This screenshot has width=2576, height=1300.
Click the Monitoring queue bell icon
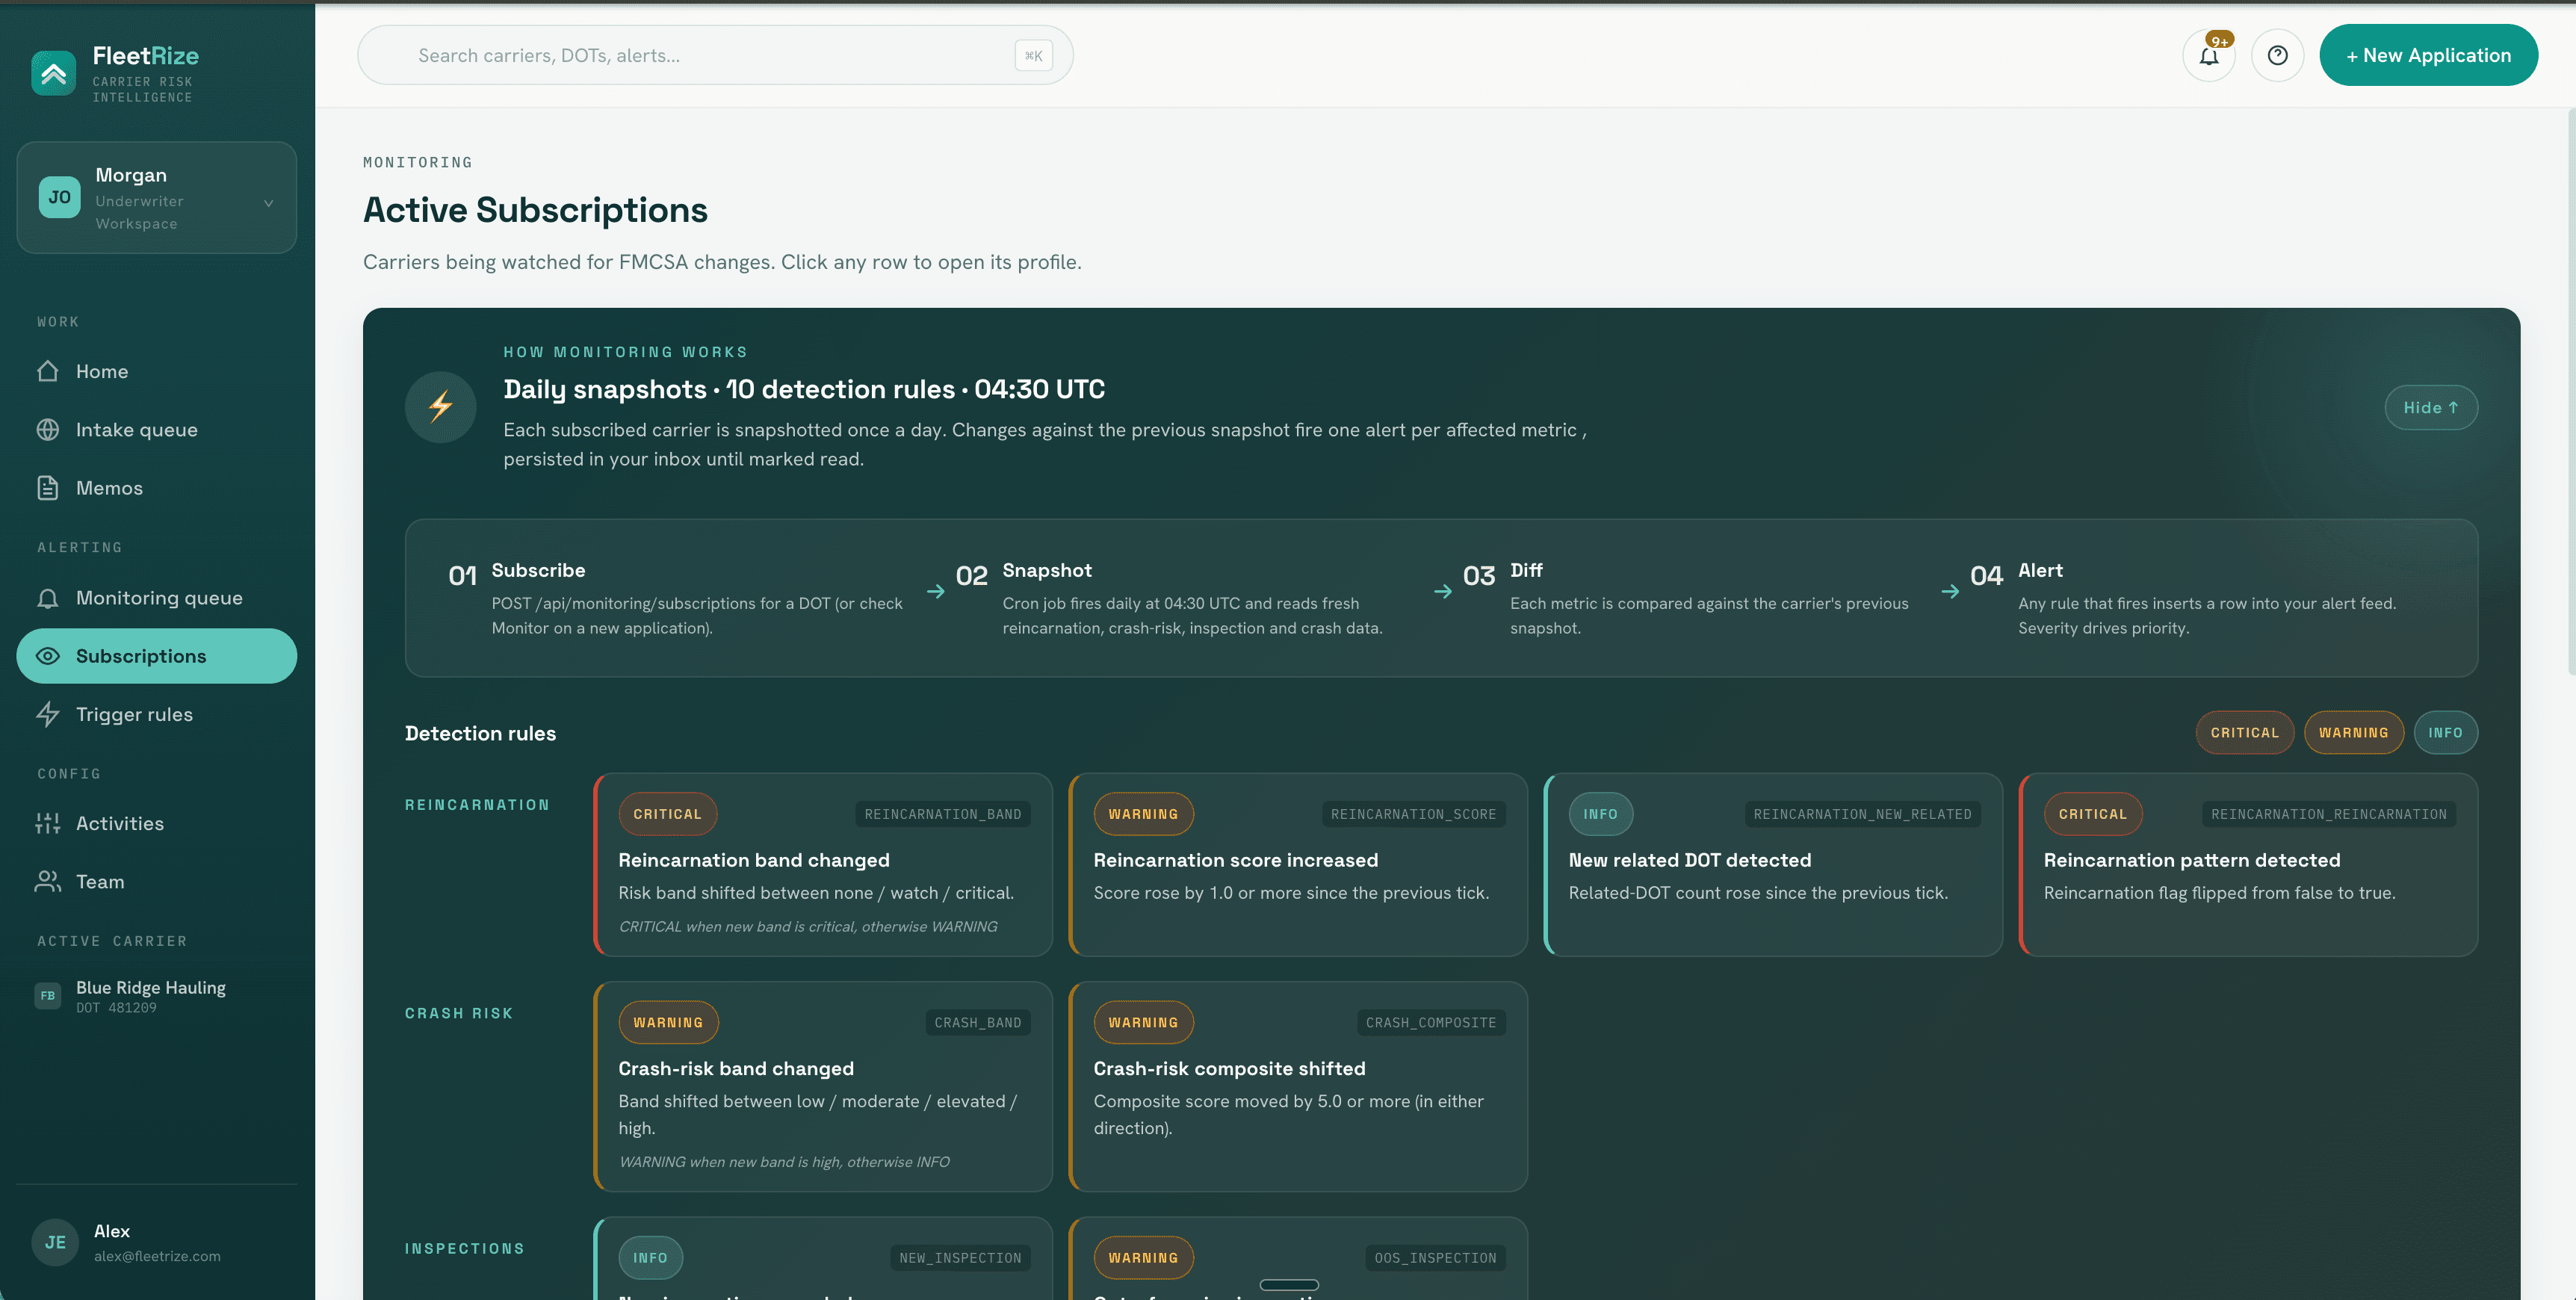click(48, 598)
